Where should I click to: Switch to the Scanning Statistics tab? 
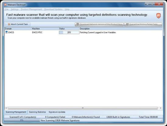click(x=37, y=112)
